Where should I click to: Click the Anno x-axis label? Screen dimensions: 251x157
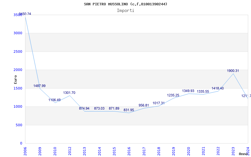coord(244,154)
